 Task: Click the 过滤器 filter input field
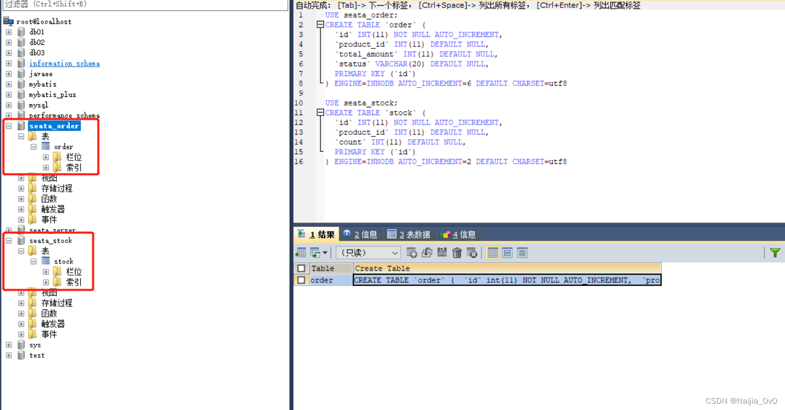point(144,5)
